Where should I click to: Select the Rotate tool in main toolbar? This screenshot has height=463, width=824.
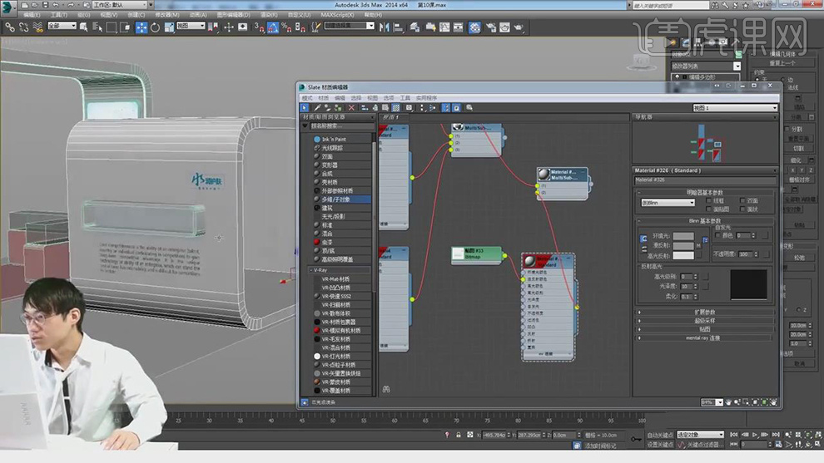click(155, 27)
